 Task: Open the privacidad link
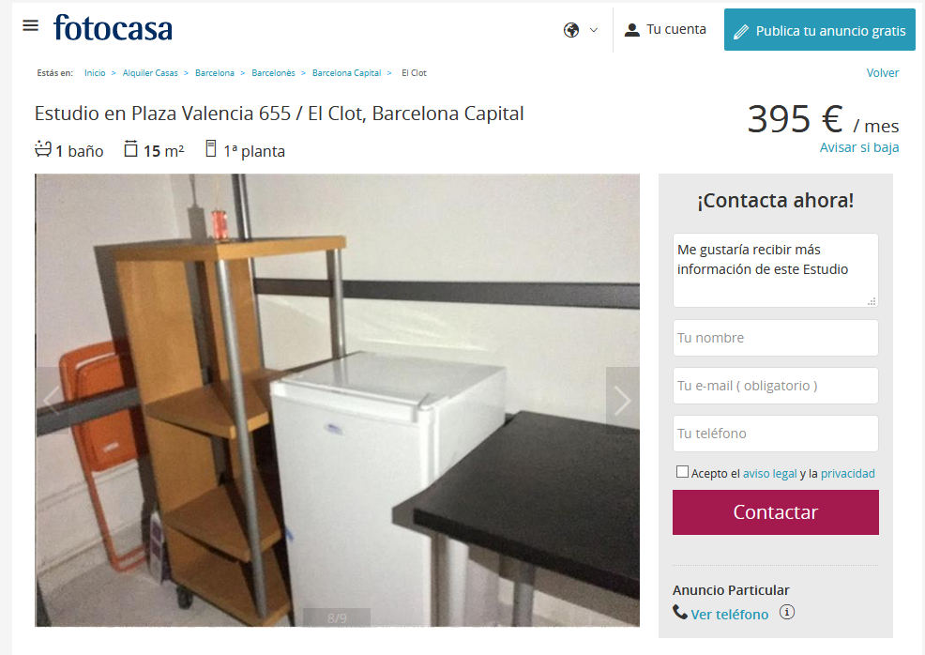pos(848,473)
